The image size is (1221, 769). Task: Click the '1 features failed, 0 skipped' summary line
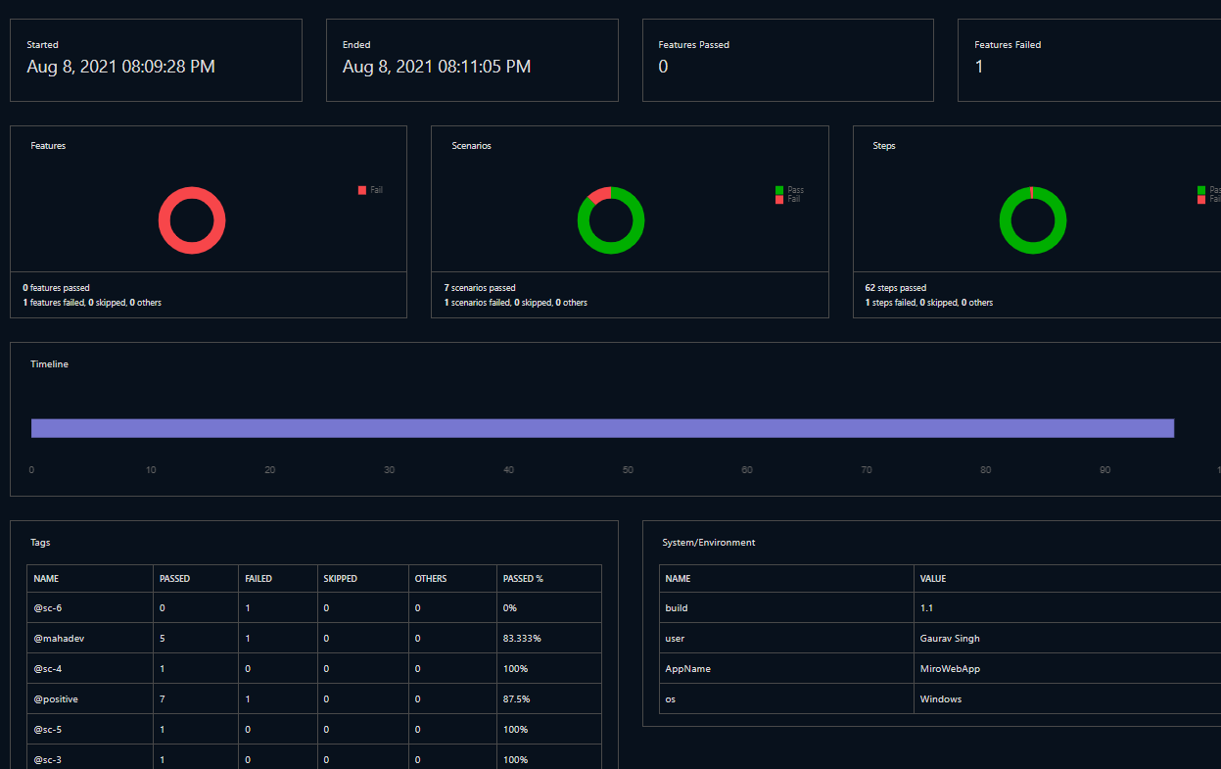pos(92,303)
